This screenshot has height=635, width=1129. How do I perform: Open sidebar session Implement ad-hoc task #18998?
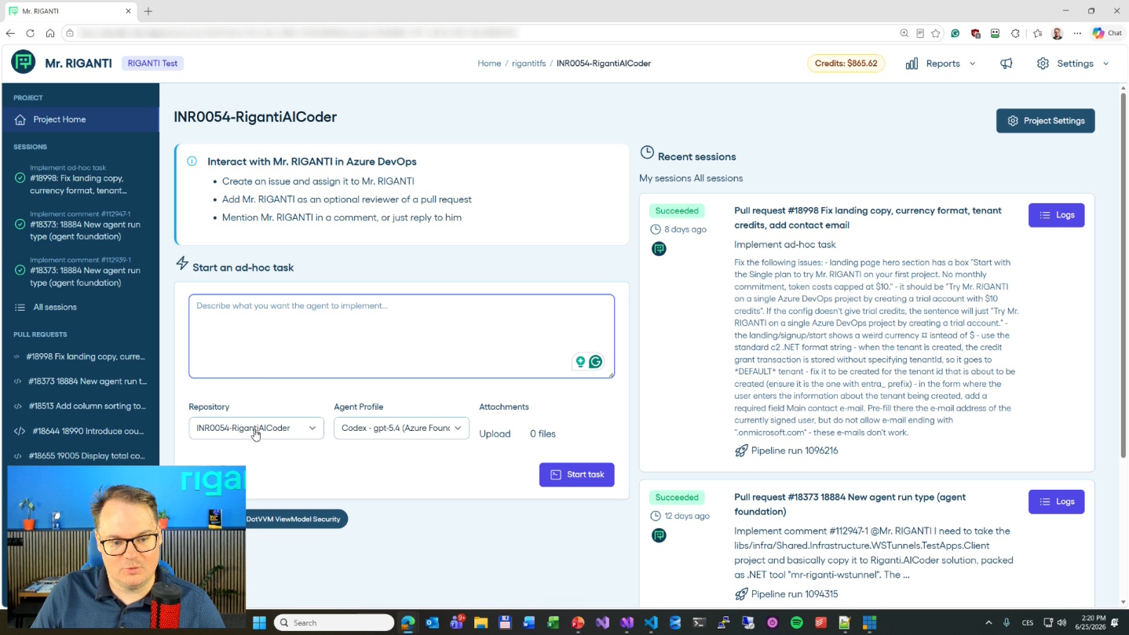tap(81, 179)
